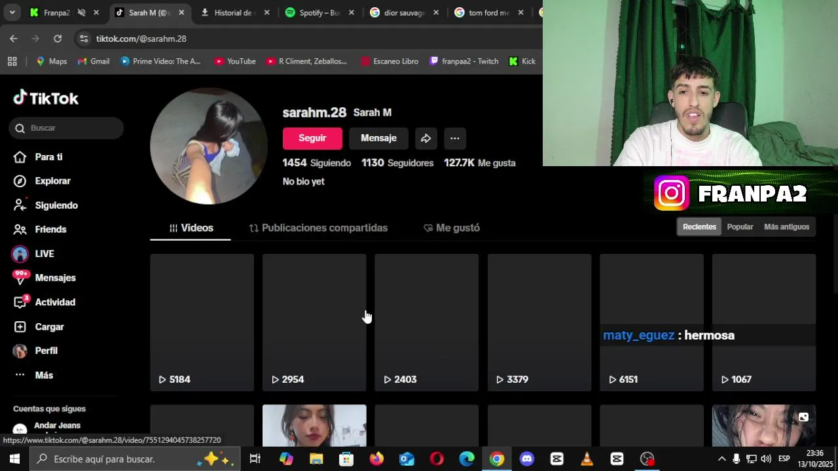
Task: Switch to dior sauvage Google tab
Action: [x=404, y=12]
